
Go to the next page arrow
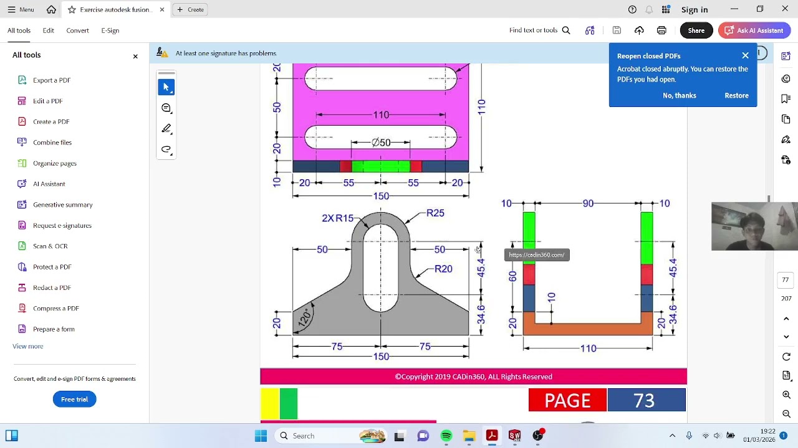[x=786, y=337]
